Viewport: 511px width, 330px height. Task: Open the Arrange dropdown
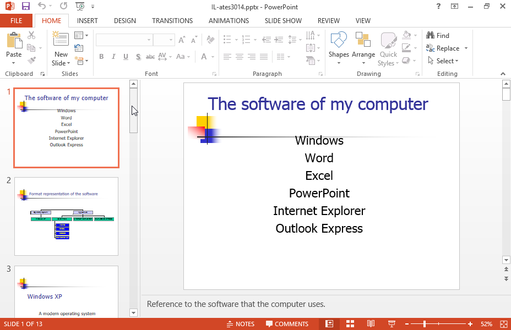click(363, 63)
